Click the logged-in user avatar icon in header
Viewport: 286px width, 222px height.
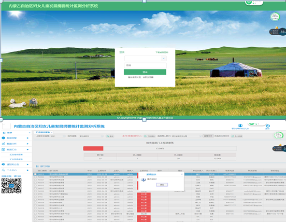coord(240,126)
